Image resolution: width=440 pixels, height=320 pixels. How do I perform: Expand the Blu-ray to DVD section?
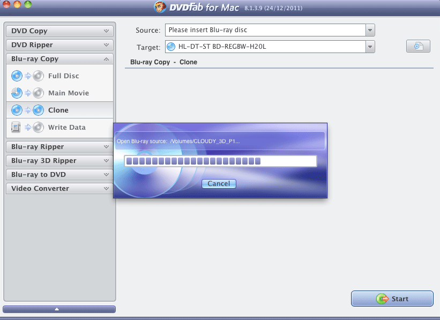pos(59,175)
